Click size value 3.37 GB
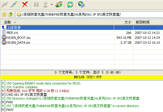The height and width of the screenshot is (112, 163). 126,43
